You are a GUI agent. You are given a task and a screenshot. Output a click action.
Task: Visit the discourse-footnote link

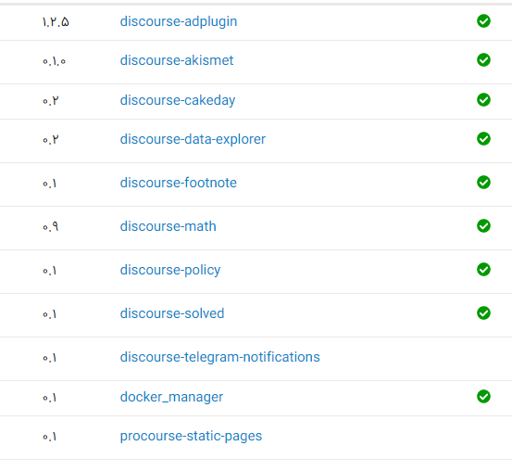point(179,183)
